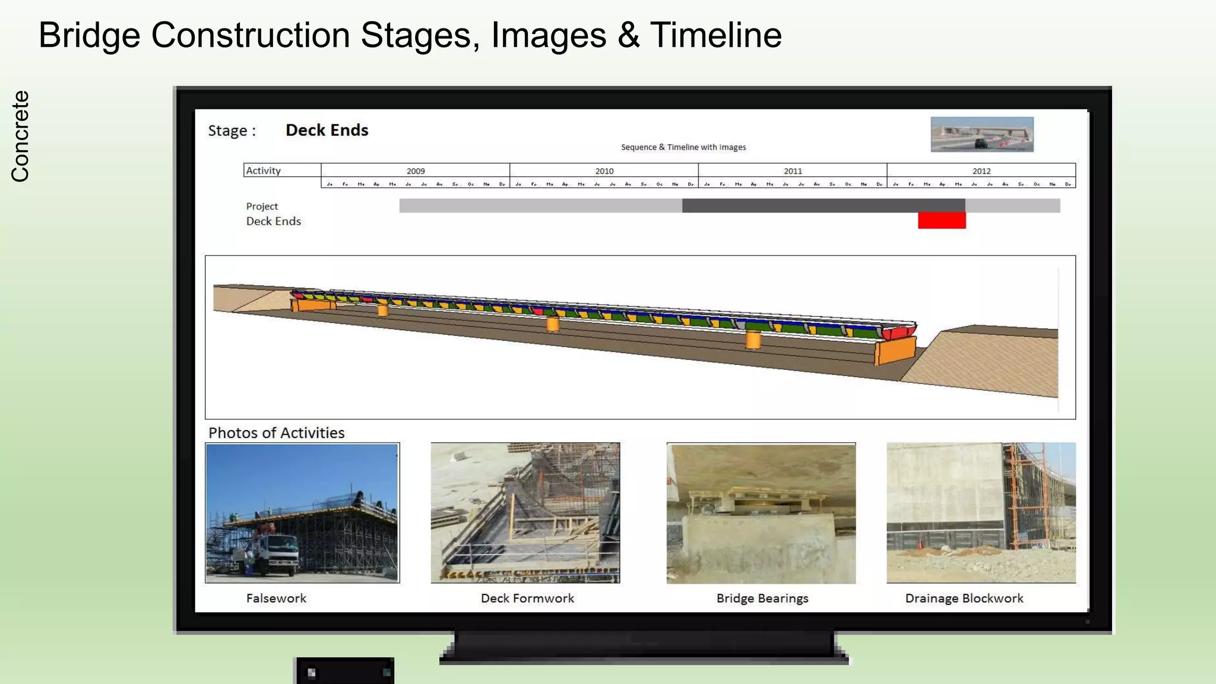Click the bridge preview thumbnail at top right
This screenshot has height=684, width=1216.
pyautogui.click(x=981, y=134)
